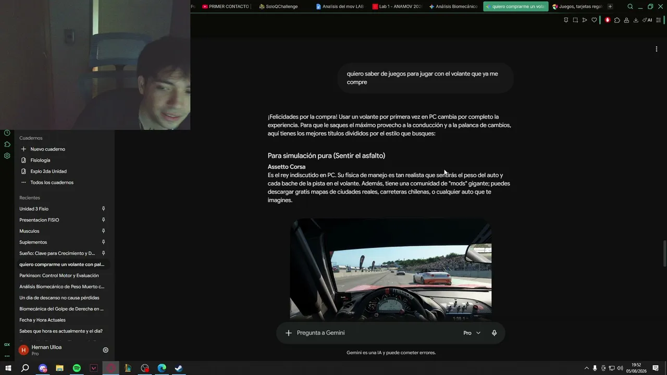The width and height of the screenshot is (667, 375).
Task: Open the Análisis Biomecánico de Peso Muerto chat
Action: (x=63, y=286)
